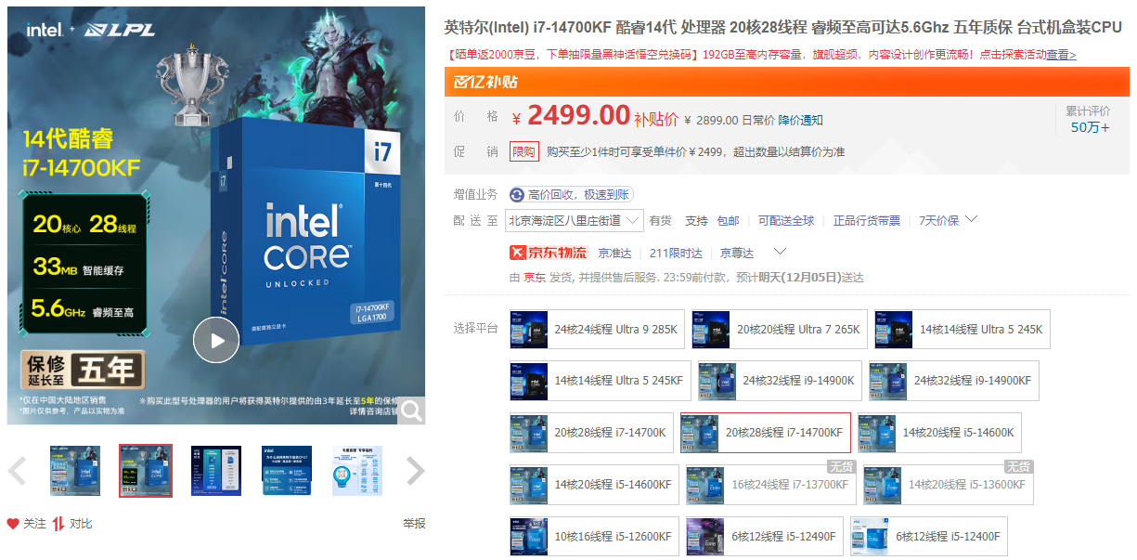Click the 正品行货带票 link
Image resolution: width=1137 pixels, height=560 pixels.
(867, 220)
